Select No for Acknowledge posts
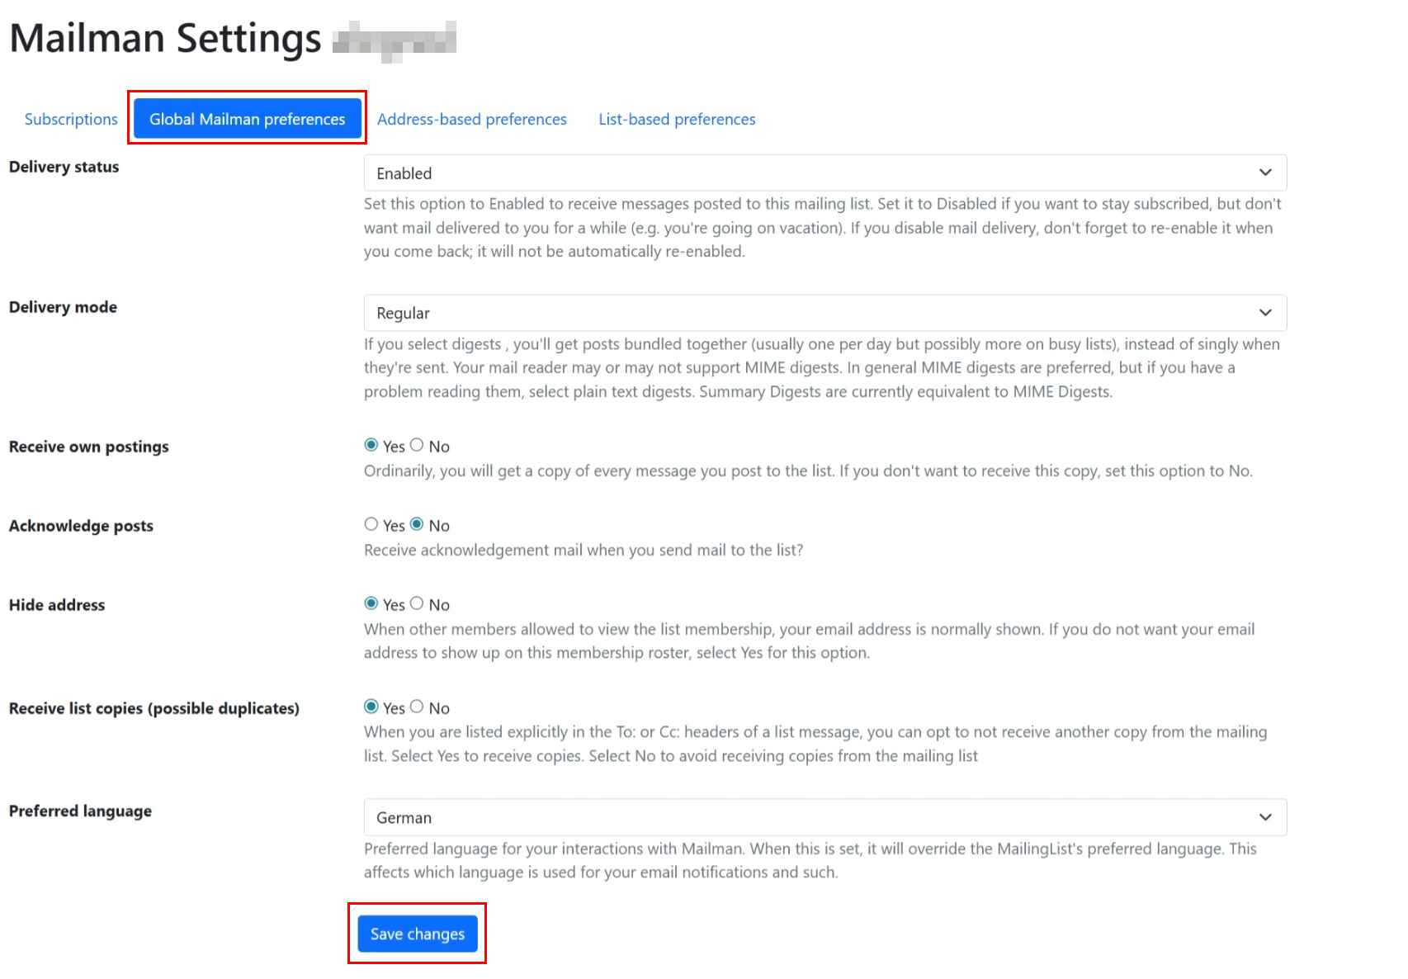This screenshot has height=979, width=1408. (418, 524)
